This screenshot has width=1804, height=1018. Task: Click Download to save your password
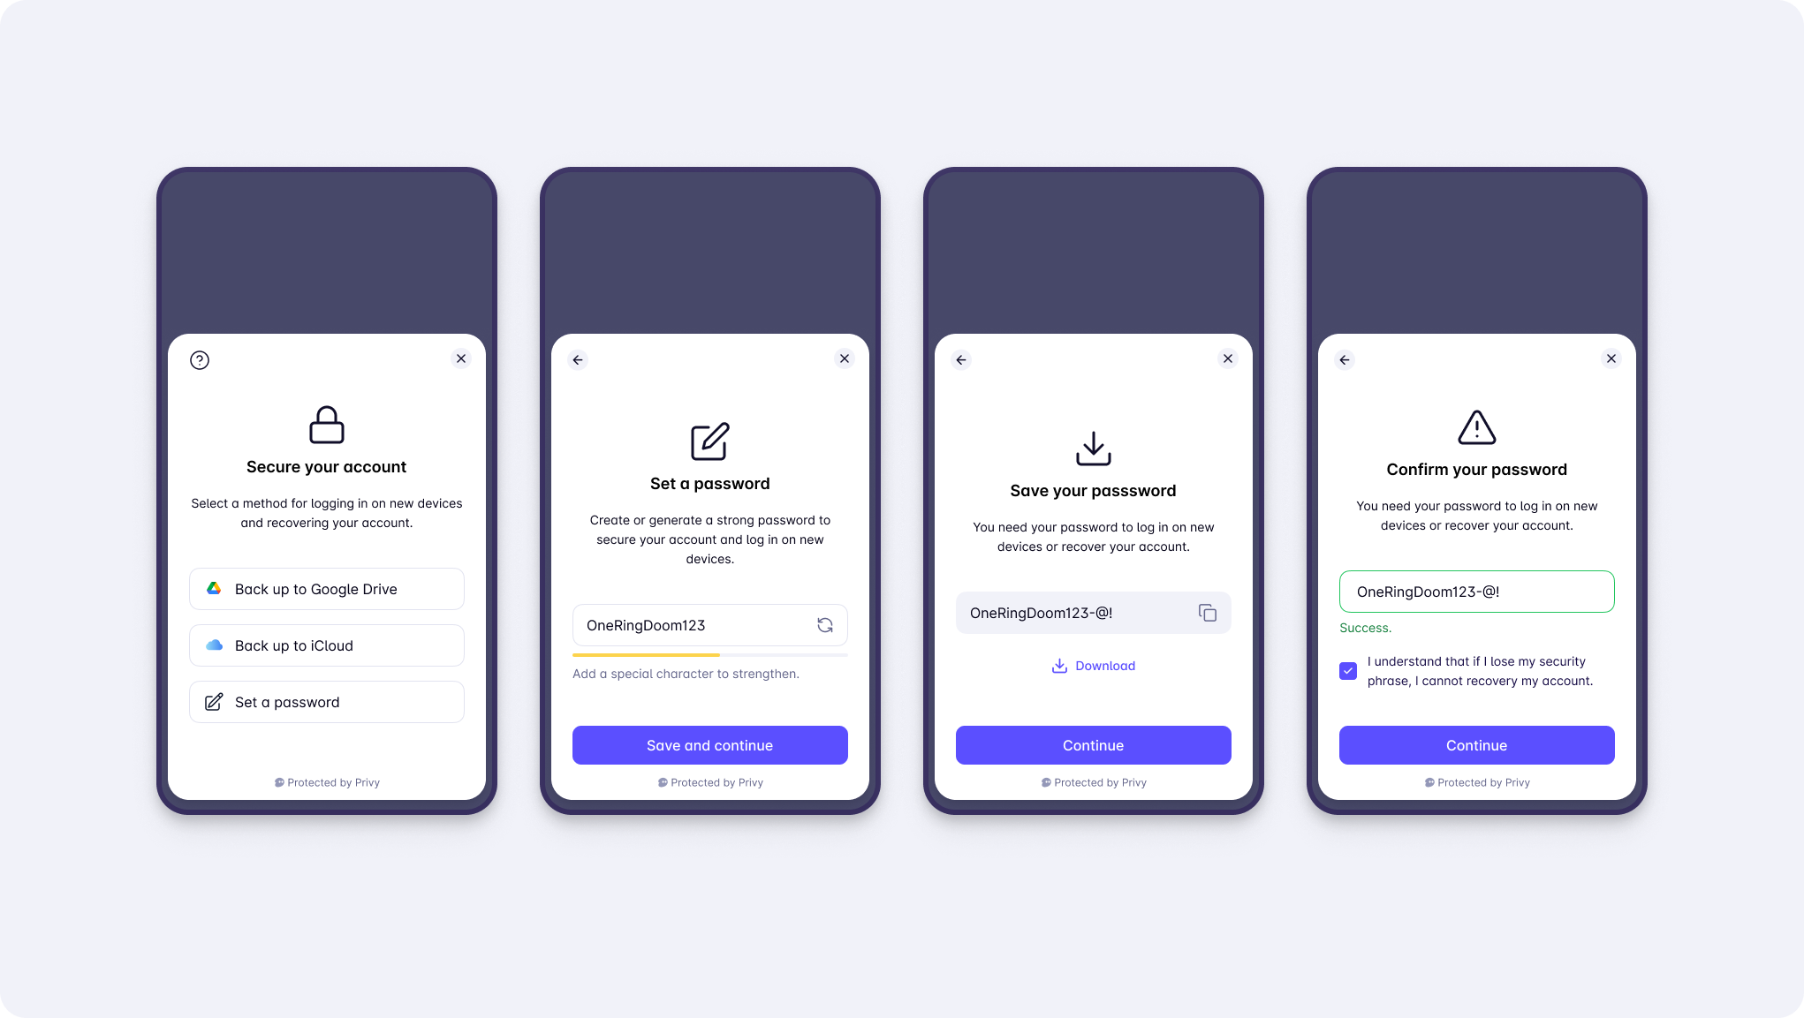click(1093, 665)
